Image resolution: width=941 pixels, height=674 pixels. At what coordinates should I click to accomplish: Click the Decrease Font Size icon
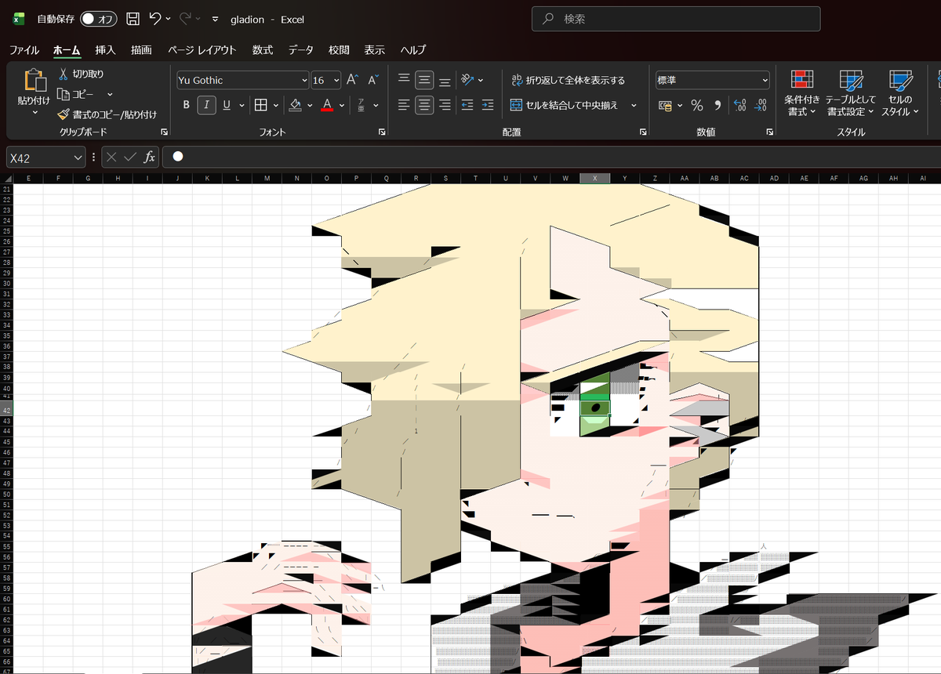[x=373, y=80]
